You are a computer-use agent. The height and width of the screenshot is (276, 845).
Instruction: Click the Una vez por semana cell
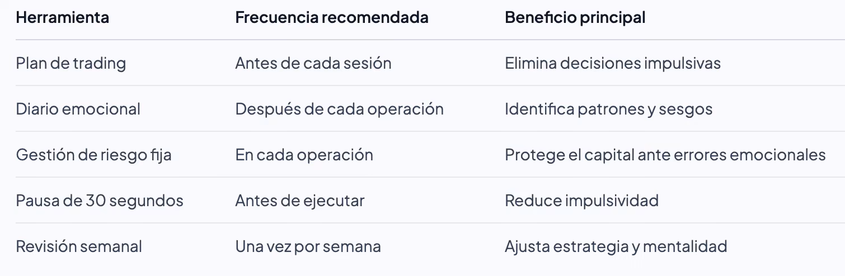pyautogui.click(x=308, y=246)
